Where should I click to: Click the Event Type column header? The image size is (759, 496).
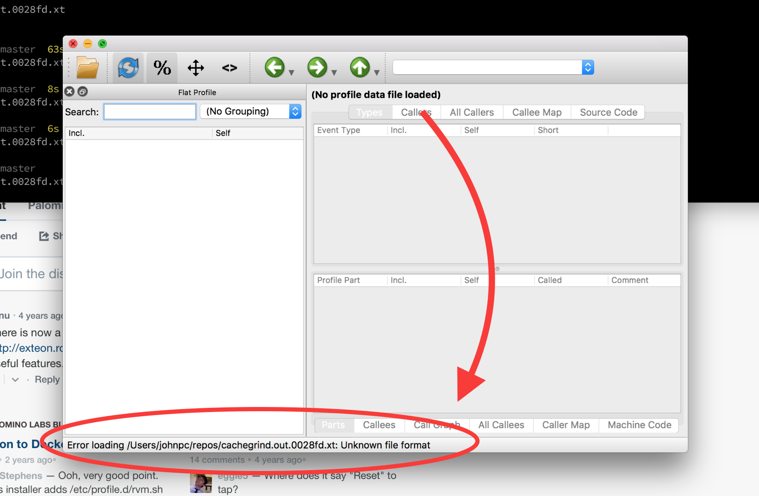[x=350, y=130]
